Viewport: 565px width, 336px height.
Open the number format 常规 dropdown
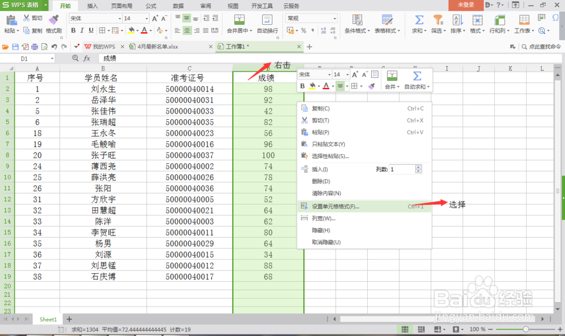pos(334,19)
